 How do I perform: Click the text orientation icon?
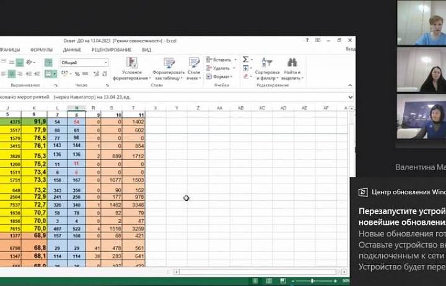point(30,62)
